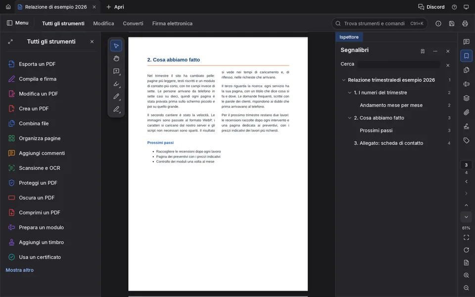This screenshot has height=297, width=475.
Task: Click Apri to open a file
Action: (115, 7)
